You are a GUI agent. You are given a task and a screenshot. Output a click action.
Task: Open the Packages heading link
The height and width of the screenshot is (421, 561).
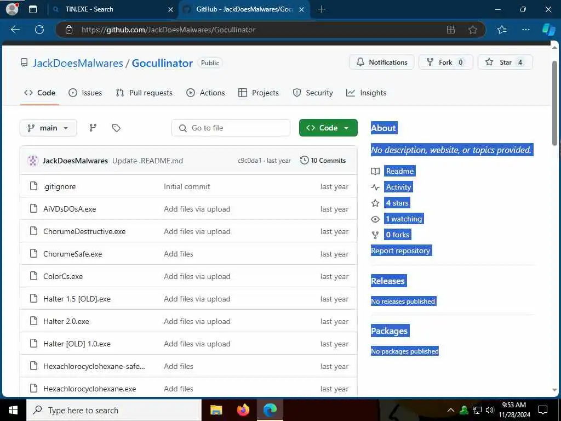[x=390, y=331]
